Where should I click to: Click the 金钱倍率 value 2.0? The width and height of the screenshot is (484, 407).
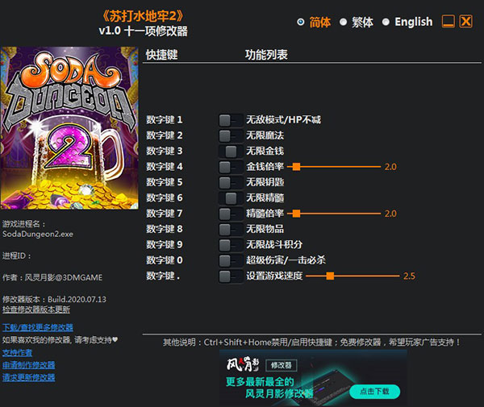[390, 167]
